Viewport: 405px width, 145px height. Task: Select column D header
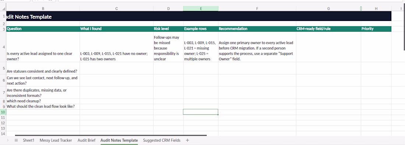coord(168,8)
